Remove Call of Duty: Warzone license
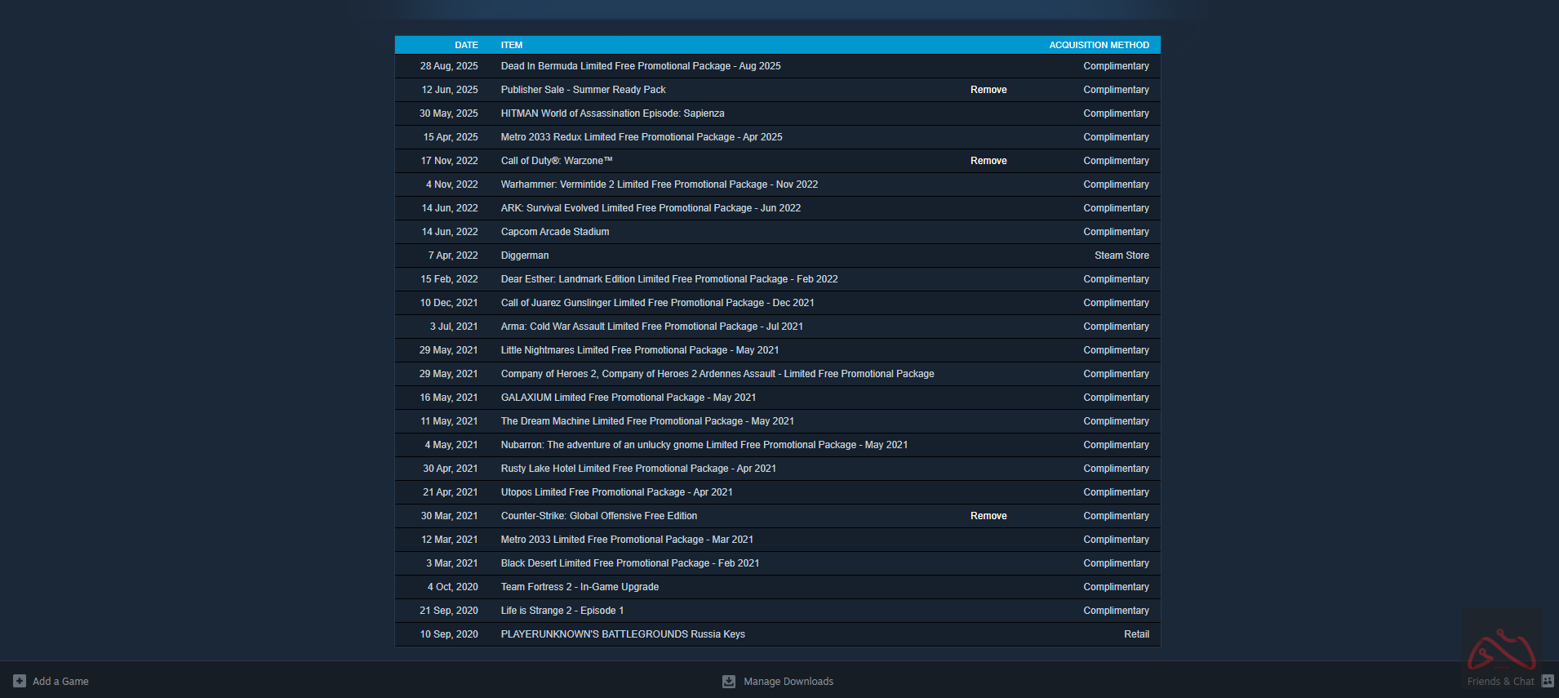Viewport: 1559px width, 698px height. point(988,161)
